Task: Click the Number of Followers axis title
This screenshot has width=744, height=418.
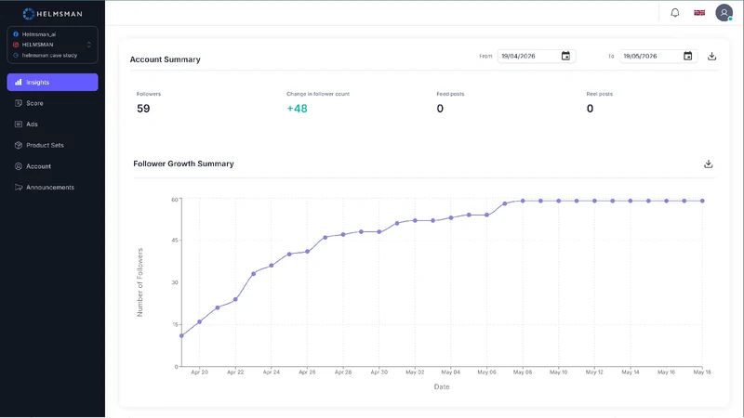Action: point(140,282)
